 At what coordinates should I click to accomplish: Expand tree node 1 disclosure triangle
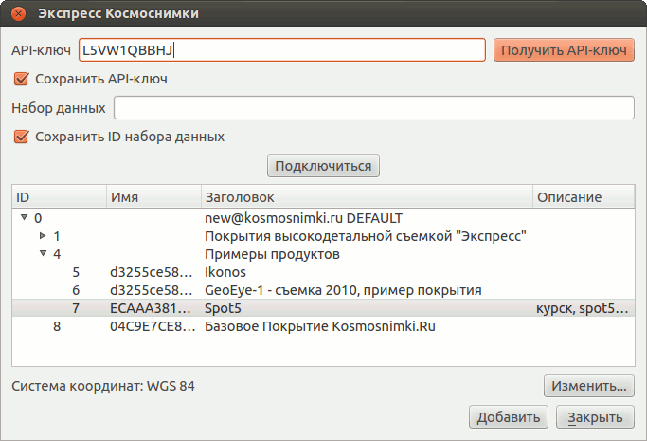43,235
